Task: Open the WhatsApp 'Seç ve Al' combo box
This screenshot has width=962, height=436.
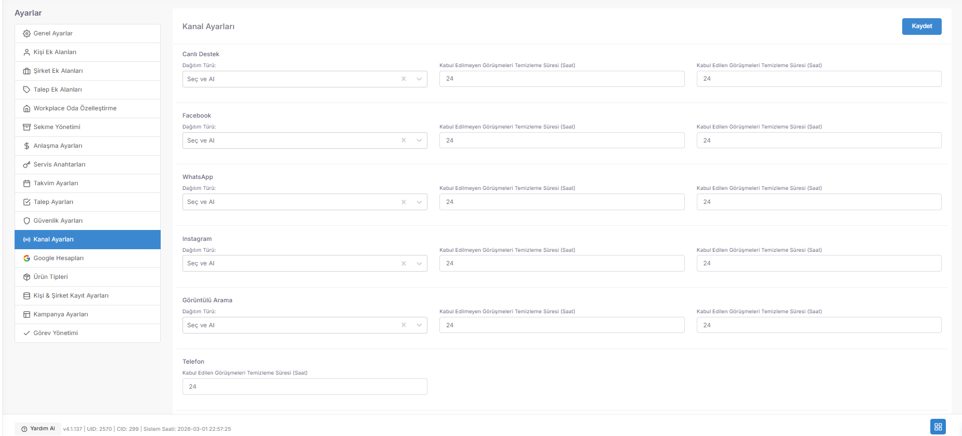Action: pyautogui.click(x=305, y=202)
